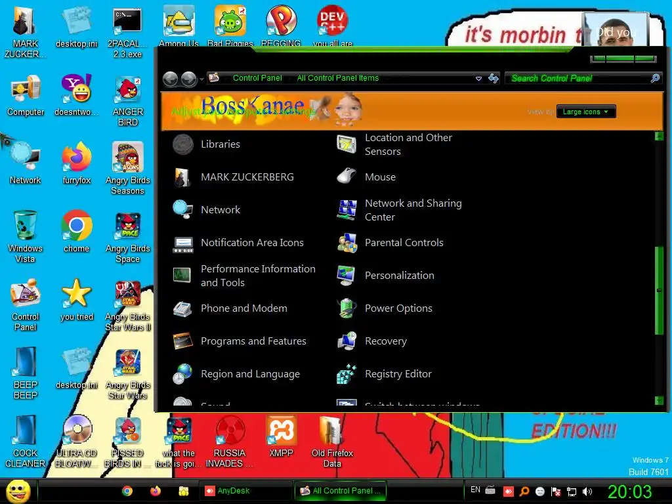The image size is (672, 504).
Task: Select XMPP desktop icon
Action: coord(281,436)
